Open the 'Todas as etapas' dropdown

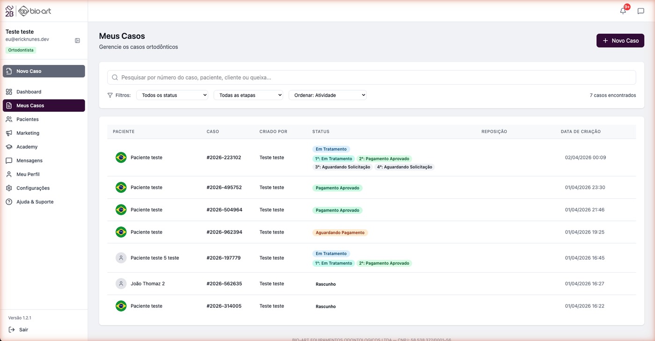(x=248, y=95)
